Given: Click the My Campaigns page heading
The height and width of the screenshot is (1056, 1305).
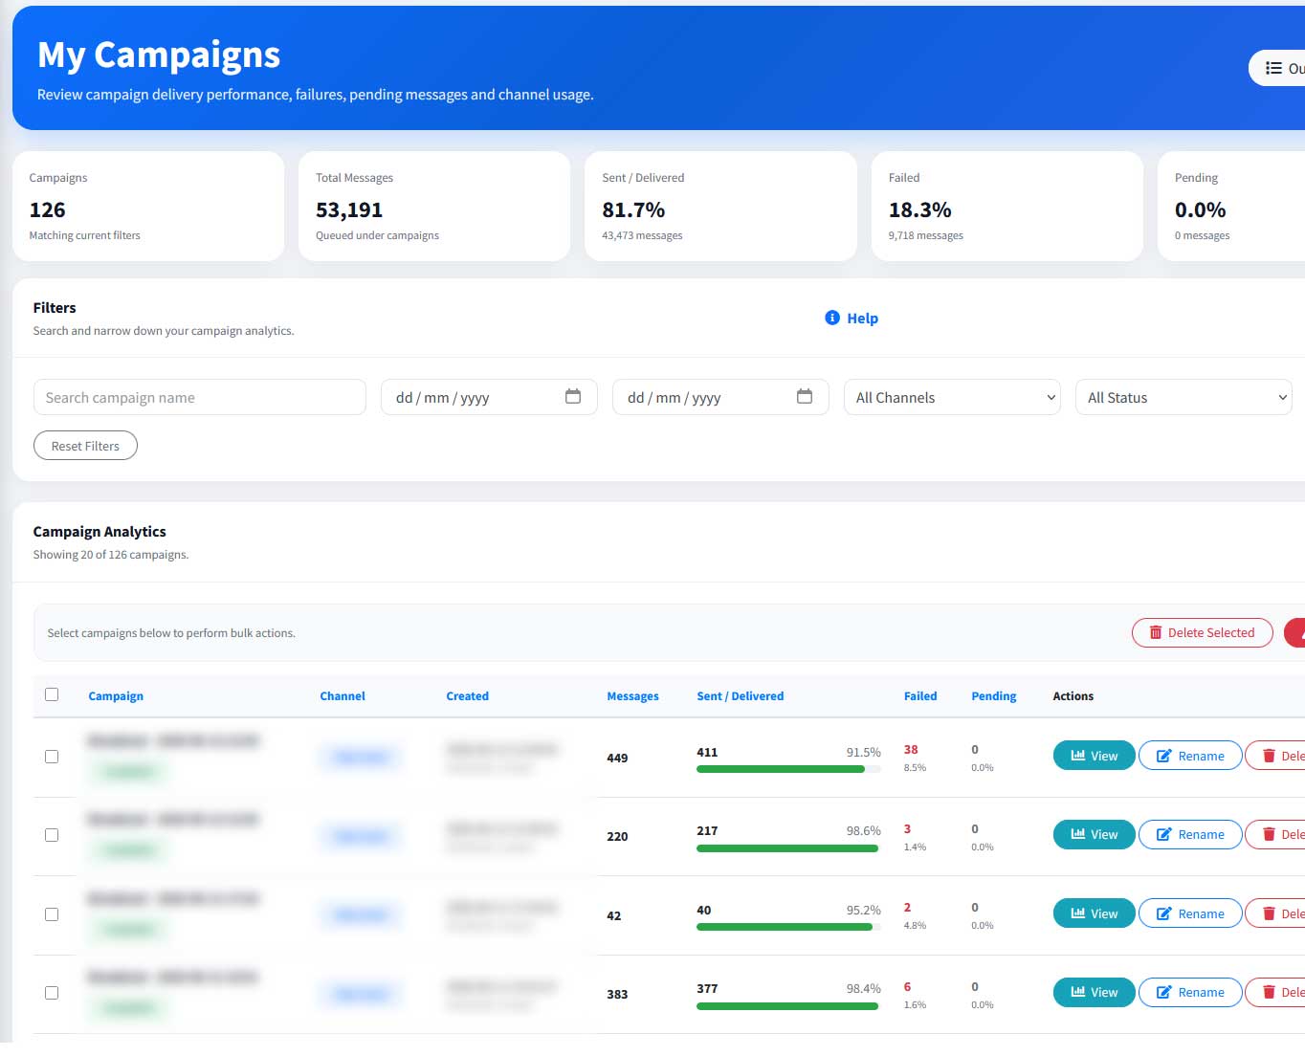Looking at the screenshot, I should [159, 55].
